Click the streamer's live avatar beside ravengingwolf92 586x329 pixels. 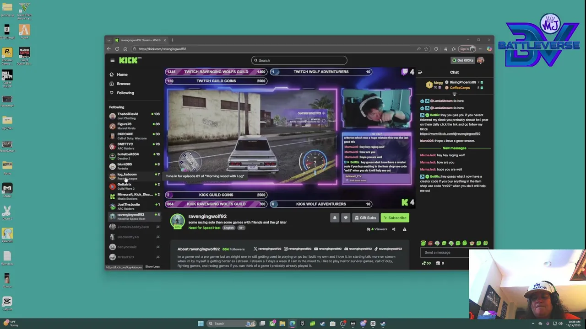(177, 221)
